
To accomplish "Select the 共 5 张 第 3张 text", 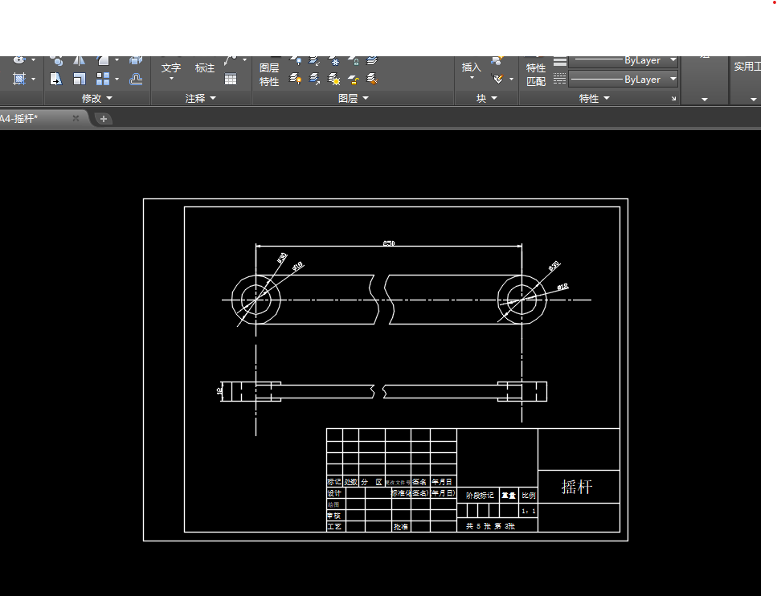I will coord(490,526).
